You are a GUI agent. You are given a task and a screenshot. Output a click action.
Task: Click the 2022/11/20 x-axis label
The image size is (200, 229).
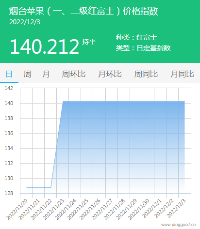[17, 209]
